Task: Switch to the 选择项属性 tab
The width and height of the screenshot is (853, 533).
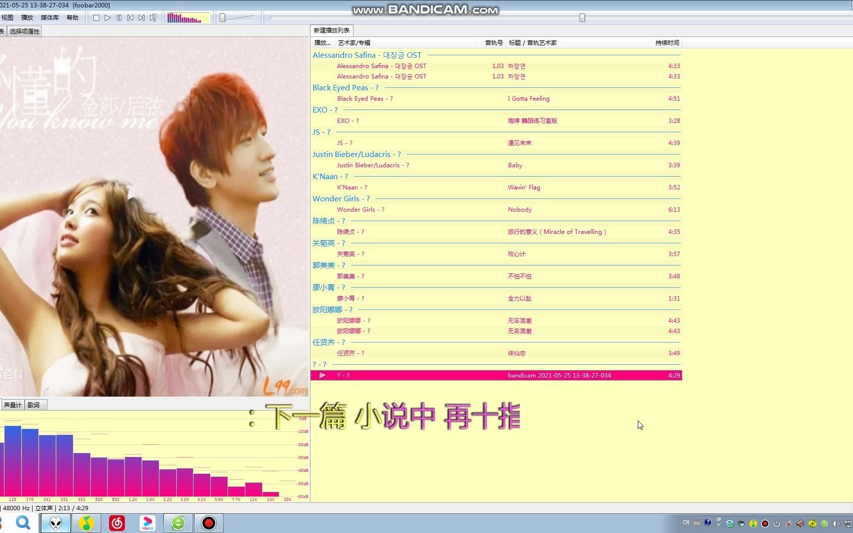Action: [x=25, y=31]
